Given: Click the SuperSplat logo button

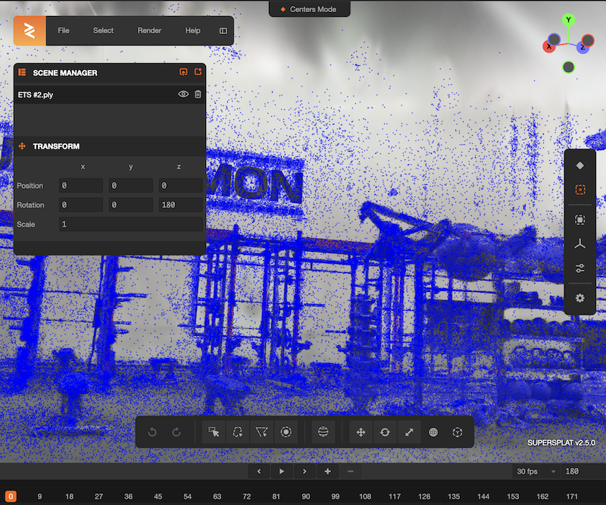Looking at the screenshot, I should (30, 30).
